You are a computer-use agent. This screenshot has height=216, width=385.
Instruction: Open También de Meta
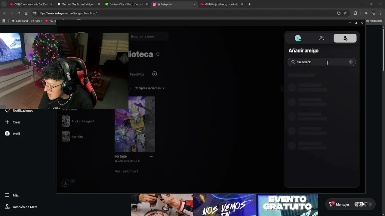[x=21, y=207]
